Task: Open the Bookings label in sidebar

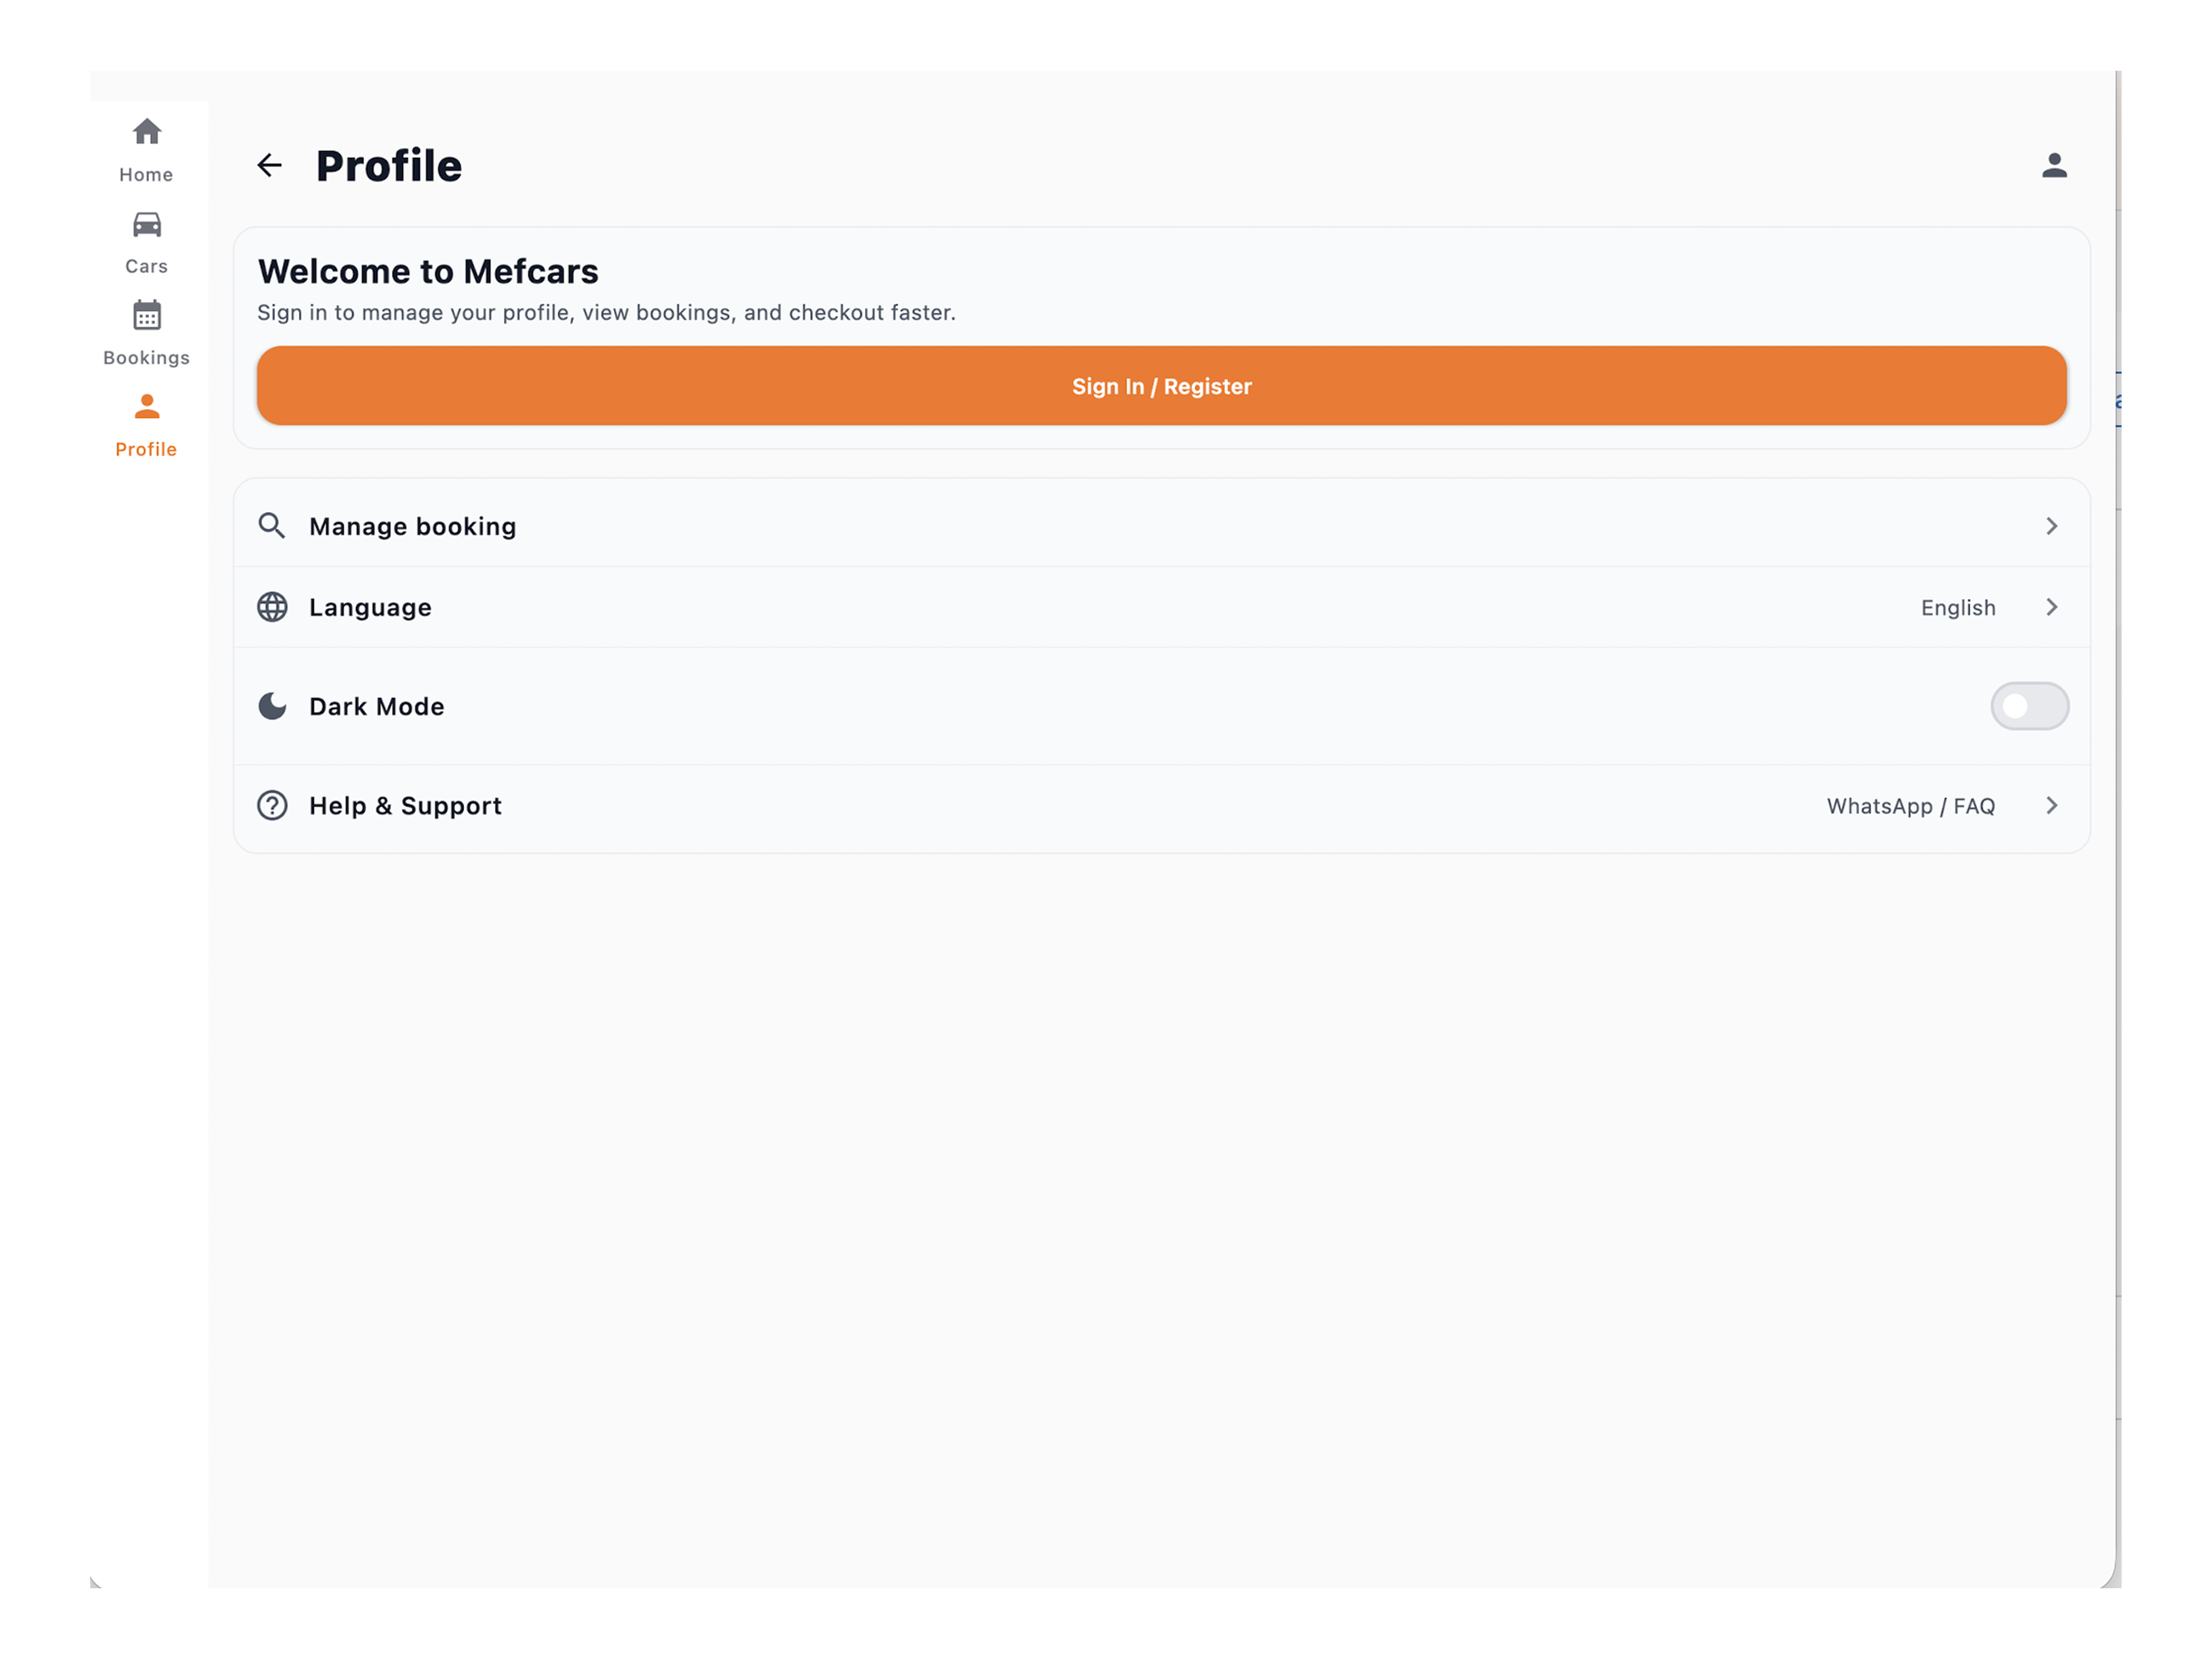Action: pyautogui.click(x=146, y=358)
